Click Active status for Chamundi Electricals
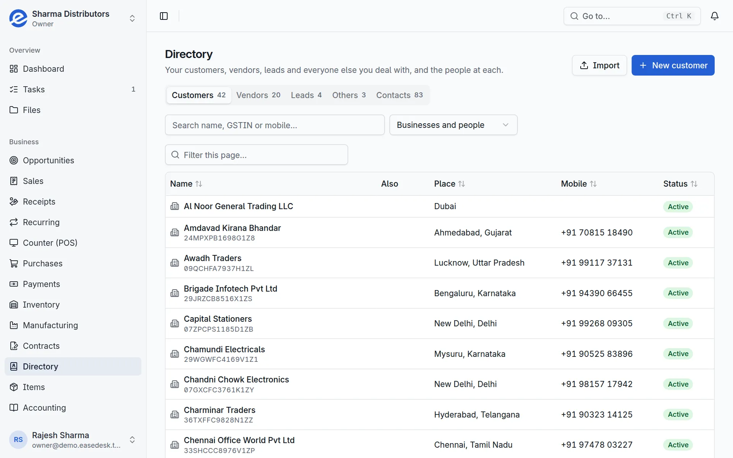Image resolution: width=733 pixels, height=458 pixels. 678,354
